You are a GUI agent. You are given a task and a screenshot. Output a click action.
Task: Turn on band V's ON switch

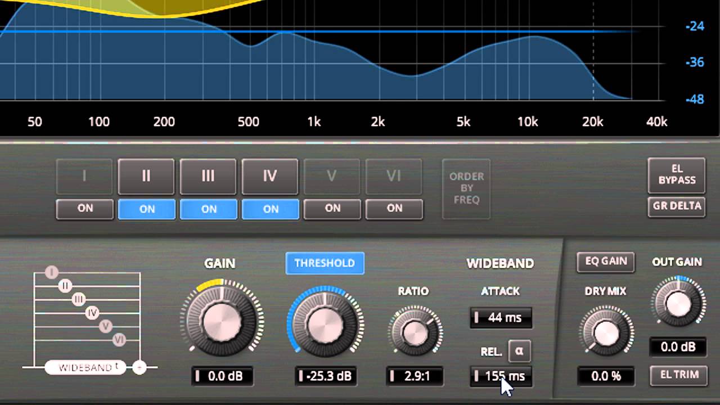click(x=332, y=209)
